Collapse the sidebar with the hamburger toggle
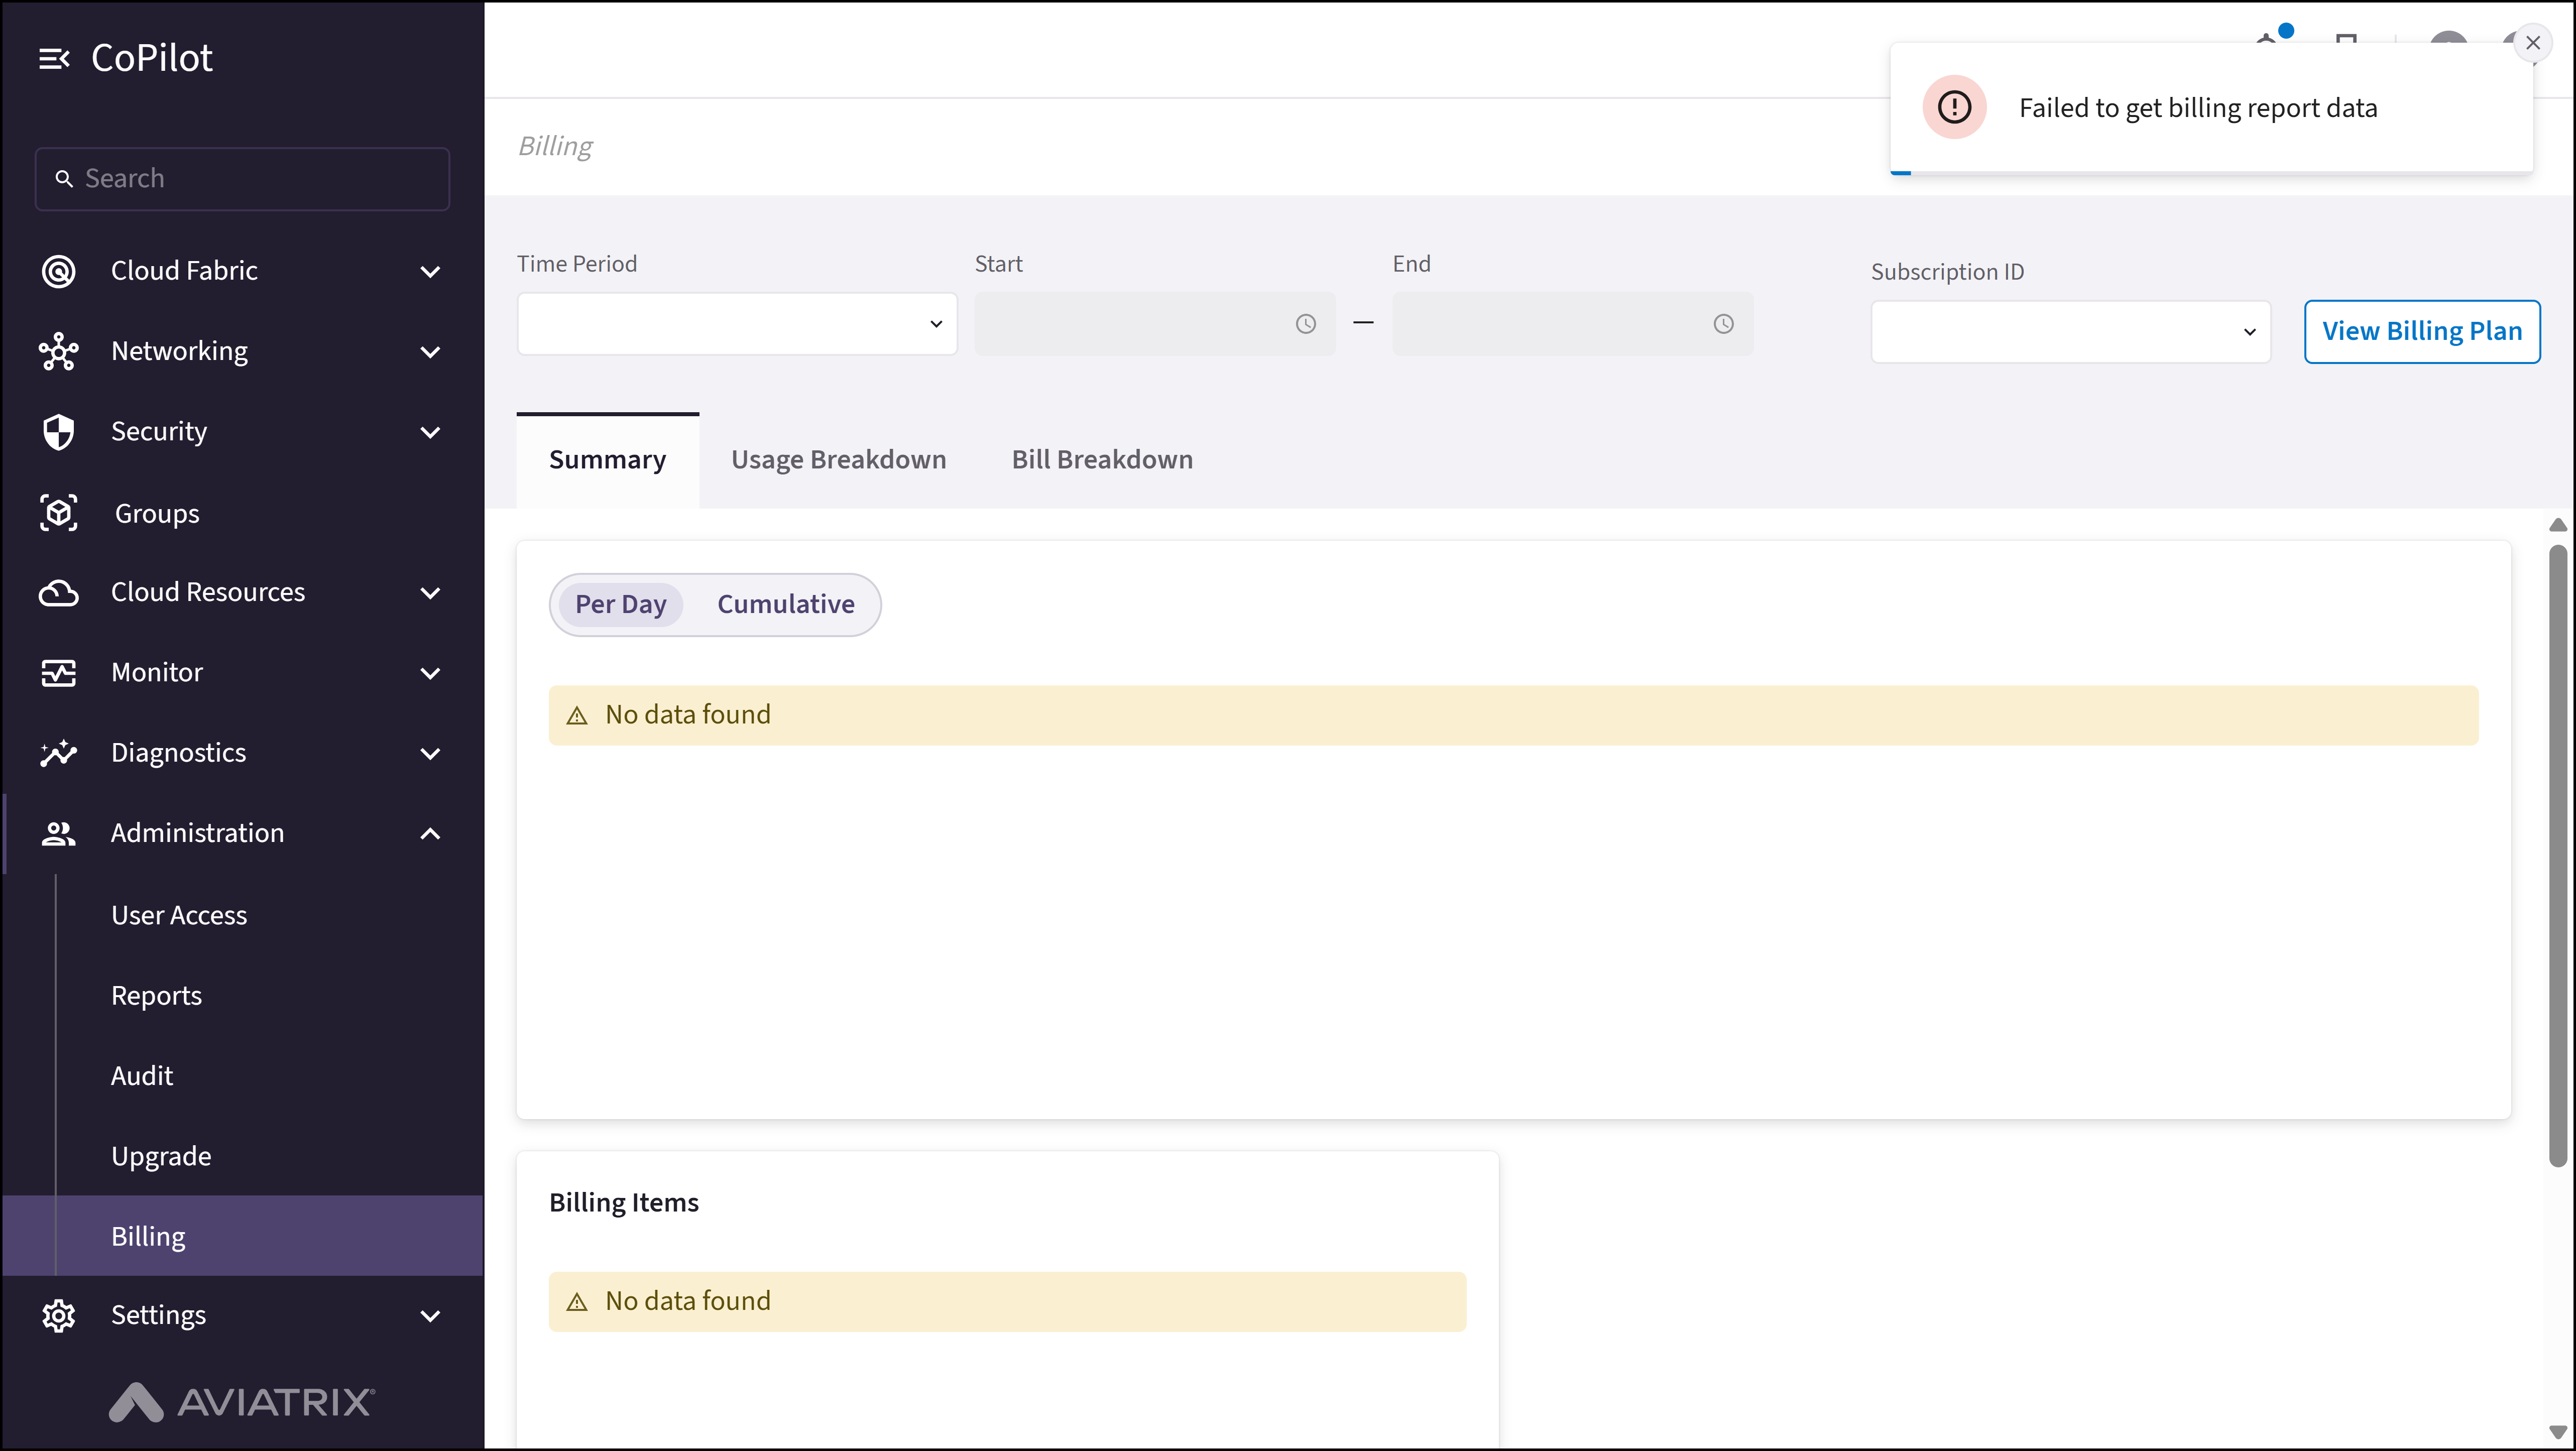The width and height of the screenshot is (2576, 1451). click(x=55, y=57)
